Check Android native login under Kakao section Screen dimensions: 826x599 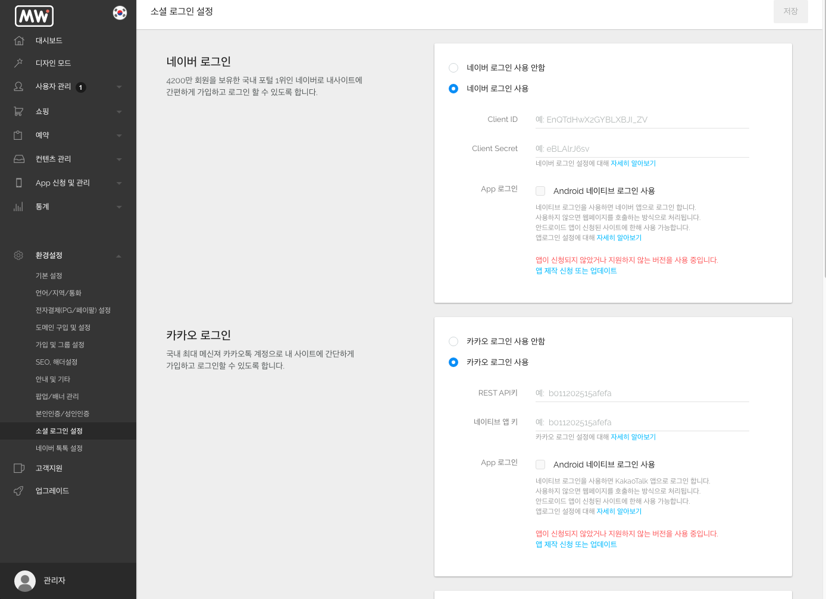(x=540, y=465)
